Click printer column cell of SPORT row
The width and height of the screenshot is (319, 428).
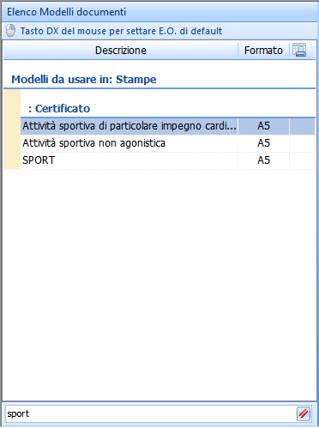pyautogui.click(x=303, y=160)
